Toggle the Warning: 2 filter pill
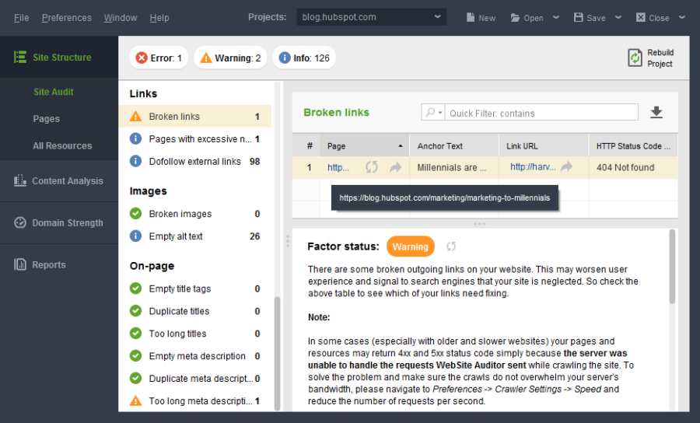The width and height of the screenshot is (700, 423). click(230, 58)
